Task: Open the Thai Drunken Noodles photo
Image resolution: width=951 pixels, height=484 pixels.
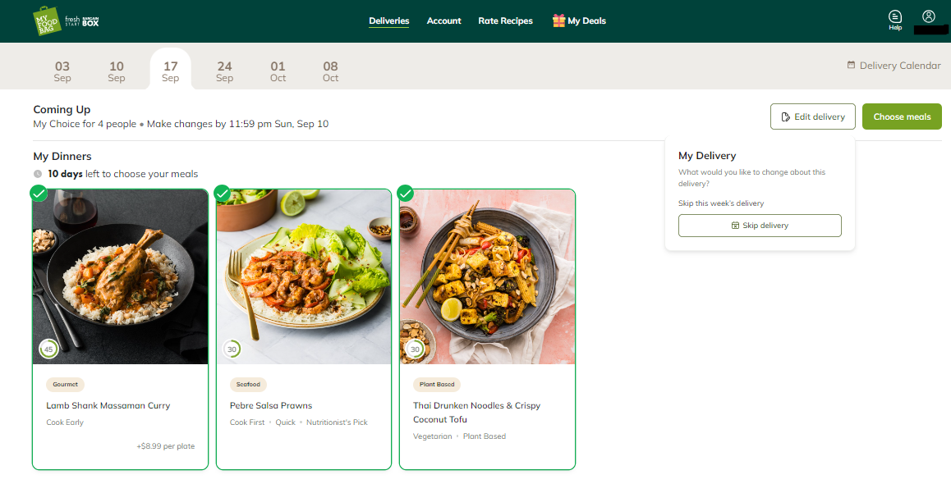Action: (x=487, y=276)
